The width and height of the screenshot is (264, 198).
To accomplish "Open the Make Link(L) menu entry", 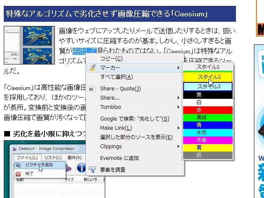I will [x=135, y=128].
